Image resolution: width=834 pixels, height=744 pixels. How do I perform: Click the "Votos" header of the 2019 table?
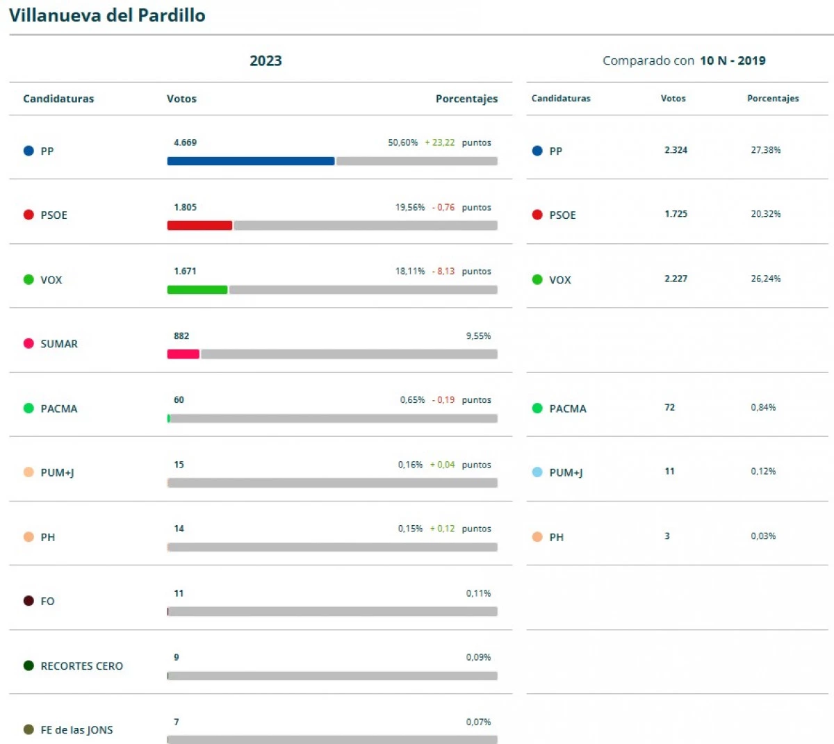click(673, 99)
